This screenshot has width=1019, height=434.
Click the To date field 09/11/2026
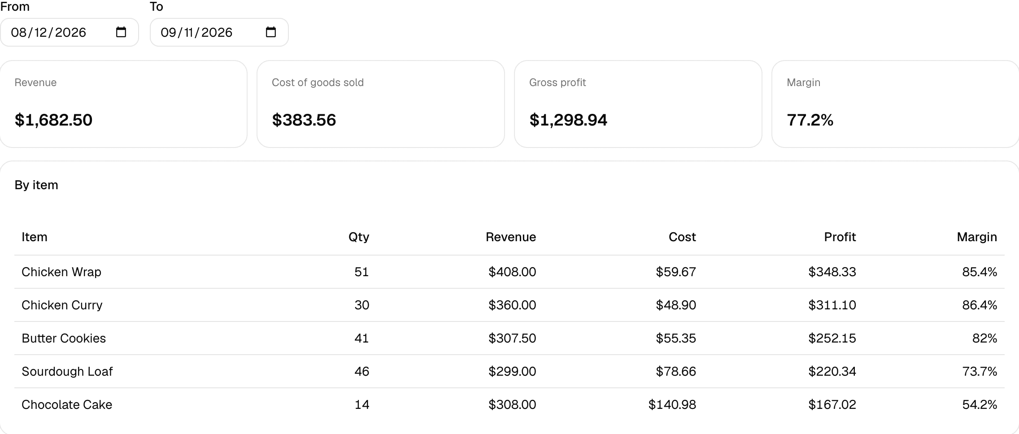(219, 32)
